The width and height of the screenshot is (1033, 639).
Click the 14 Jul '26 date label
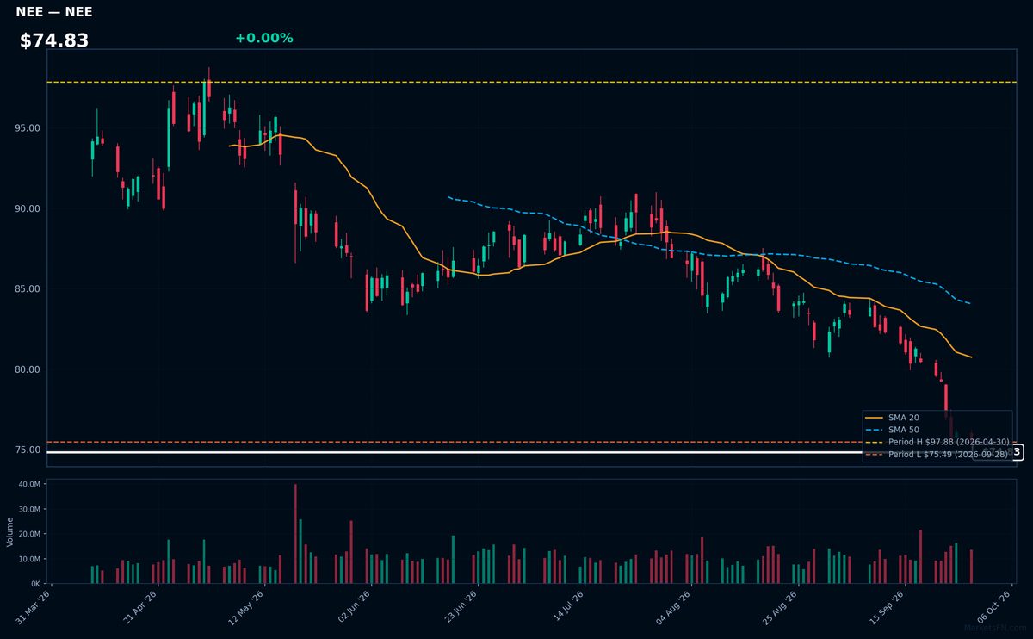pos(566,607)
